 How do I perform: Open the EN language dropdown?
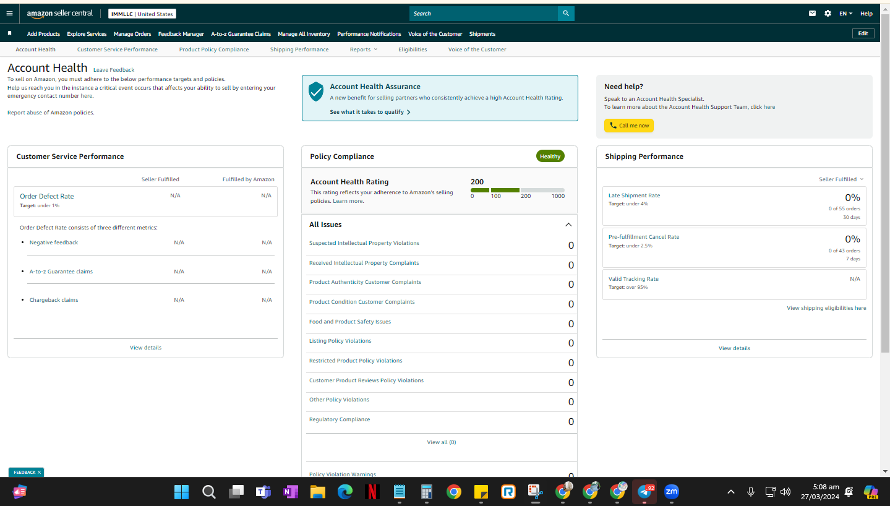tap(845, 14)
